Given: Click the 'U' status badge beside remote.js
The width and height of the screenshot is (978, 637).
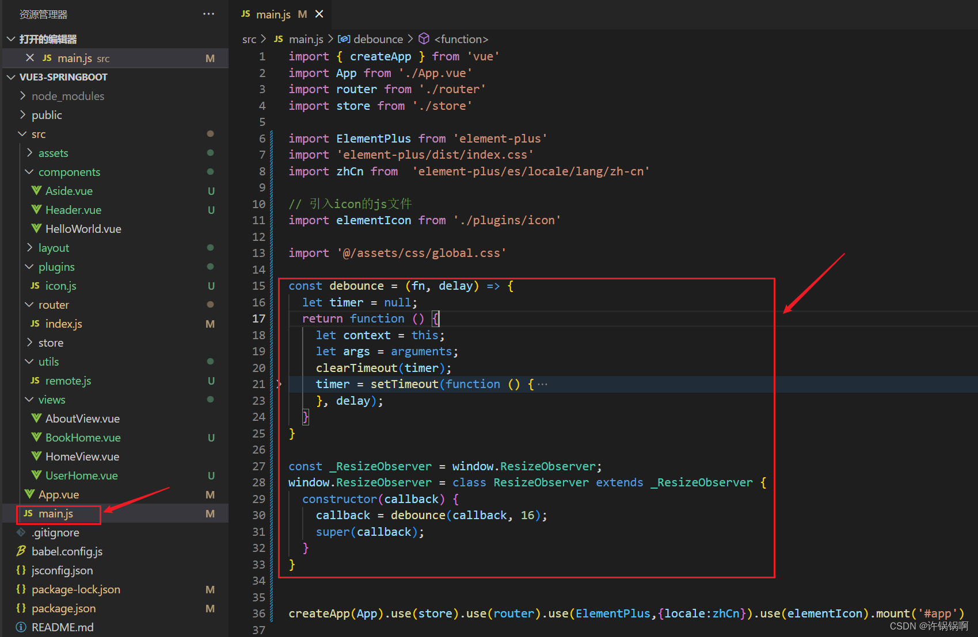Looking at the screenshot, I should (x=211, y=381).
